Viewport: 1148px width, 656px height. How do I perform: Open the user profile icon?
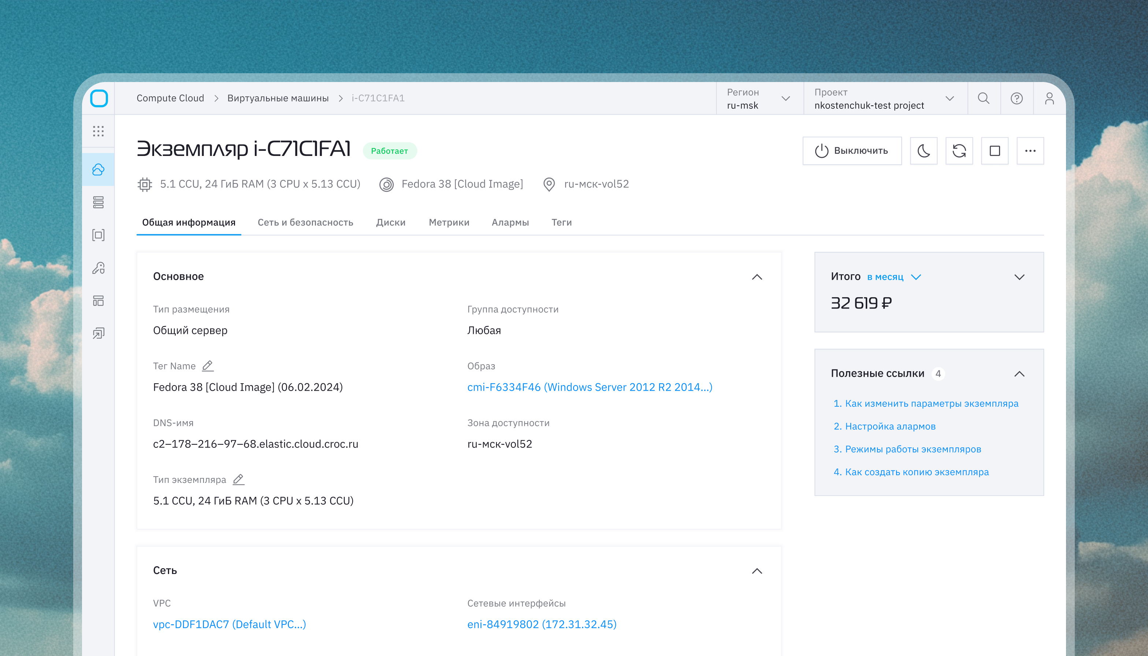click(x=1049, y=98)
